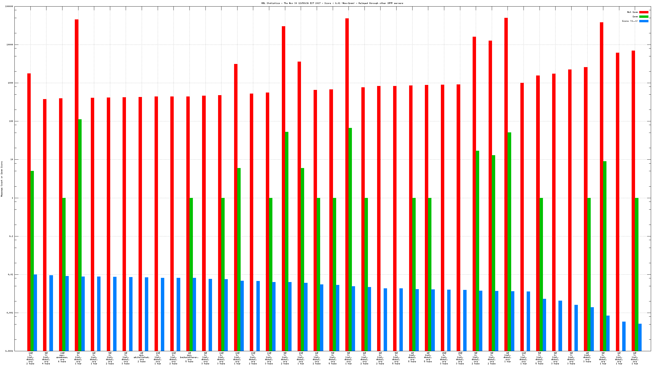Click the vertical Message Count axis label

2,179
